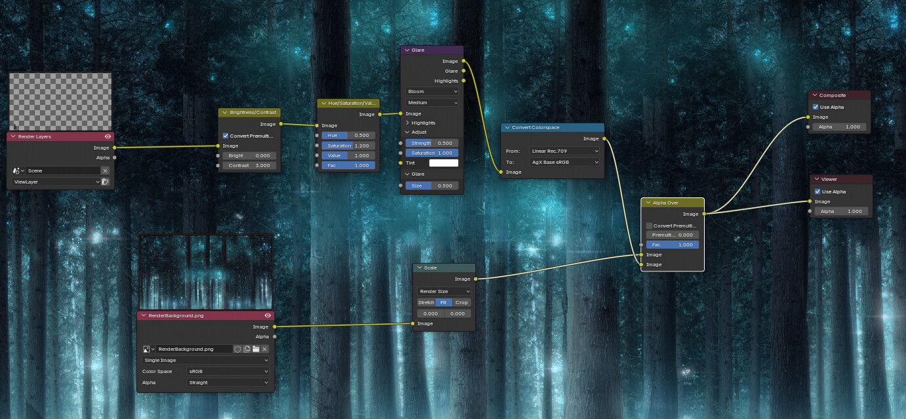Image resolution: width=906 pixels, height=419 pixels.
Task: Click the Alpha Over Image output socket
Action: [x=704, y=214]
